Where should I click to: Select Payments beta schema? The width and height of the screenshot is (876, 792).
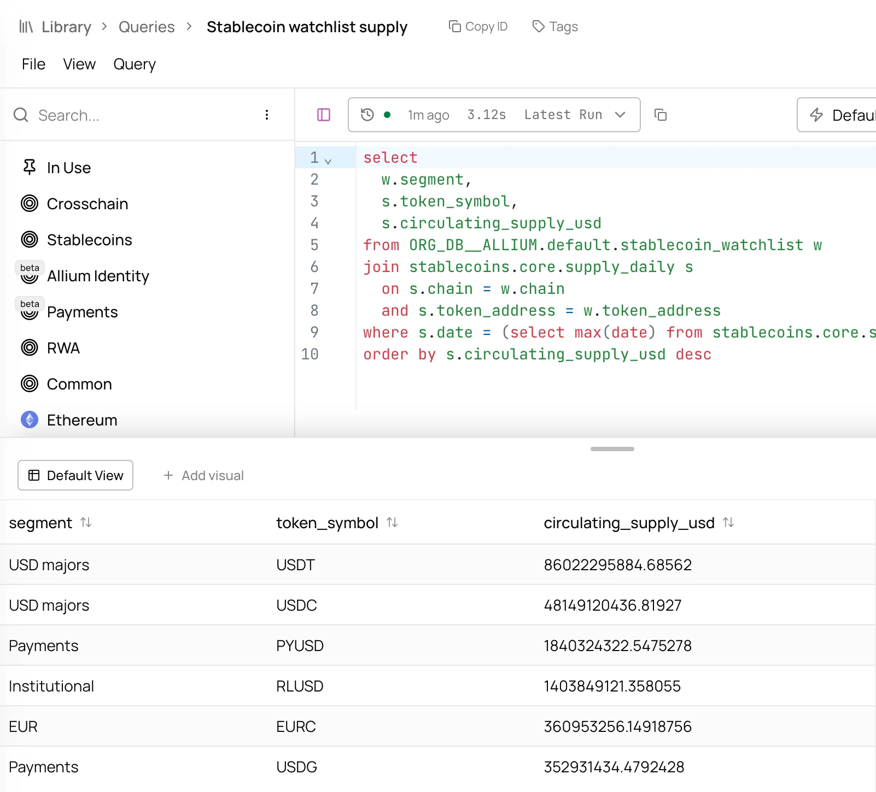point(83,312)
